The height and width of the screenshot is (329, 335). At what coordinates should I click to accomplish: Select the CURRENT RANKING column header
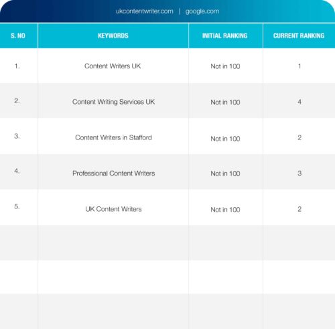pos(299,36)
